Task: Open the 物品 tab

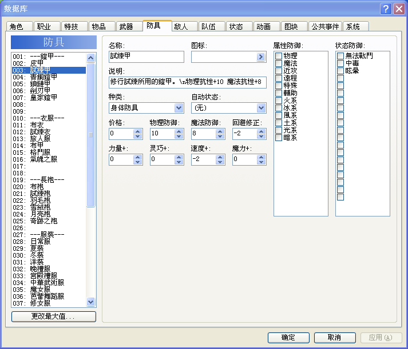Action: (x=102, y=26)
